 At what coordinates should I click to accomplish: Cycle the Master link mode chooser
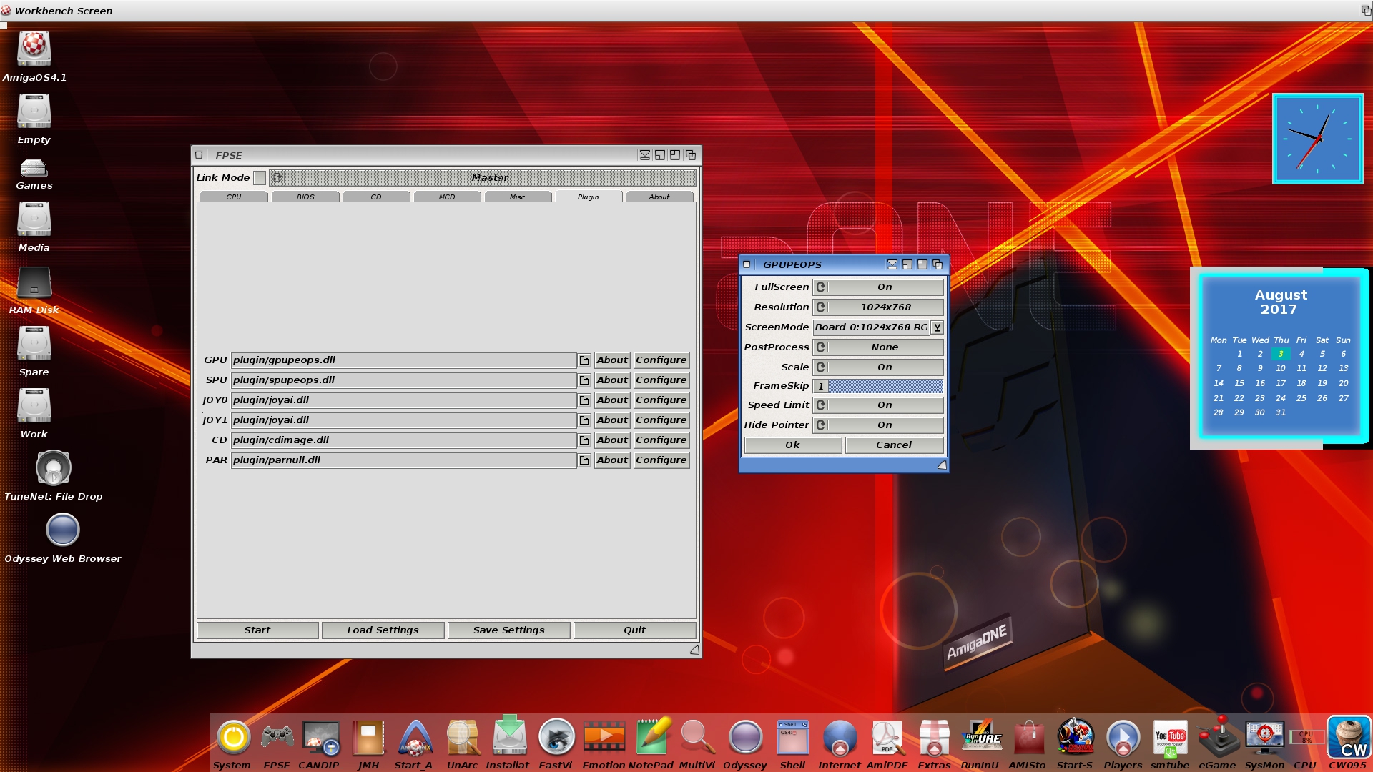coord(483,177)
